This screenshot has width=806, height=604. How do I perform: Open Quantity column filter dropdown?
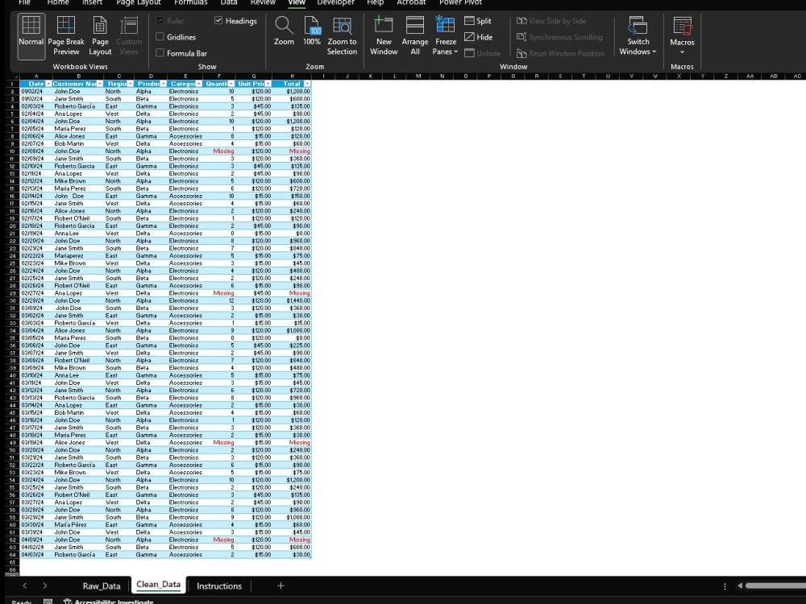(x=231, y=84)
